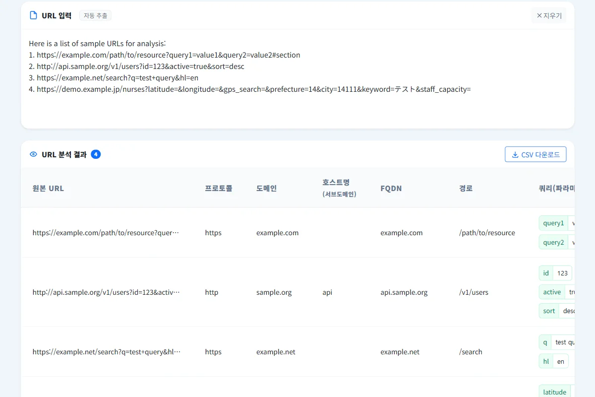Click the 경로 column header
The height and width of the screenshot is (397, 595).
point(466,188)
